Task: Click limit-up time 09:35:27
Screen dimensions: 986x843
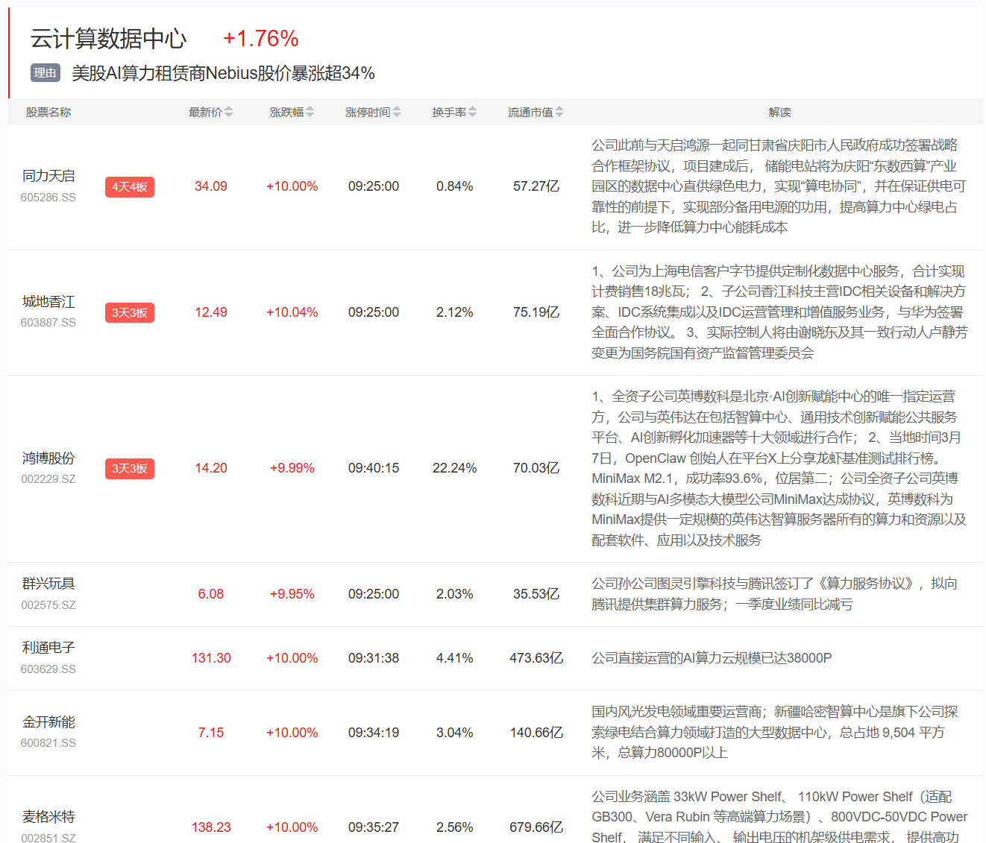Action: click(374, 827)
